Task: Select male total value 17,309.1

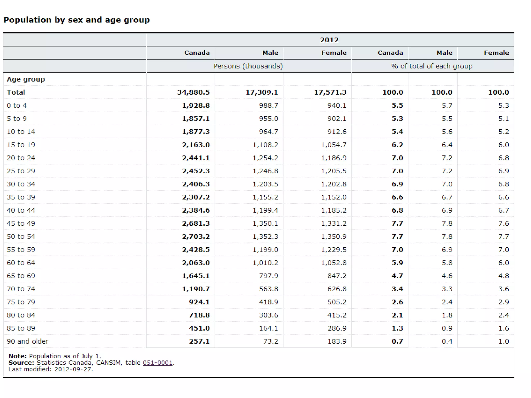Action: point(262,92)
